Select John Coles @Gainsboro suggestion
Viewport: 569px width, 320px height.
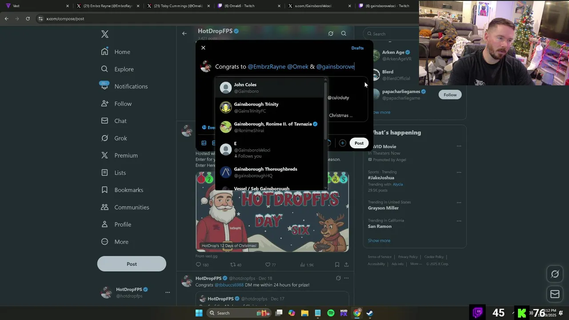pos(270,88)
